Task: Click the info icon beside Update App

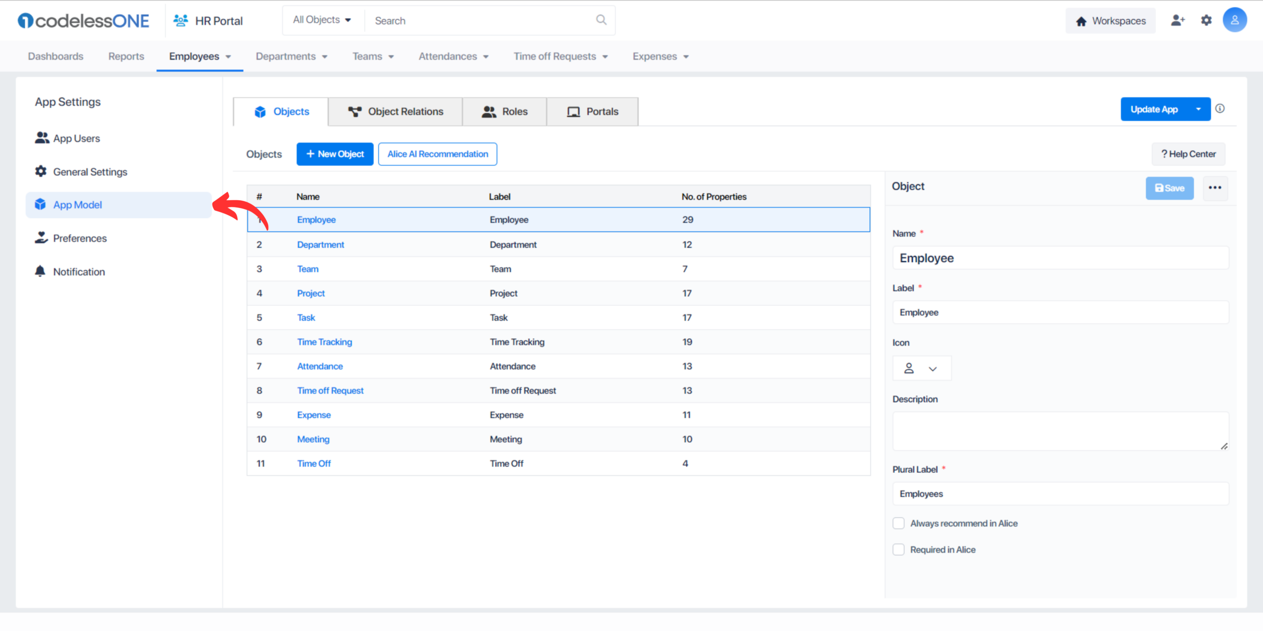Action: point(1220,108)
